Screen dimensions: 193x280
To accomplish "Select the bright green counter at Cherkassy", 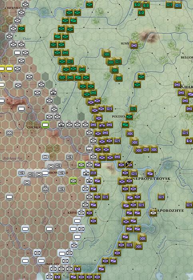I will (46, 125).
